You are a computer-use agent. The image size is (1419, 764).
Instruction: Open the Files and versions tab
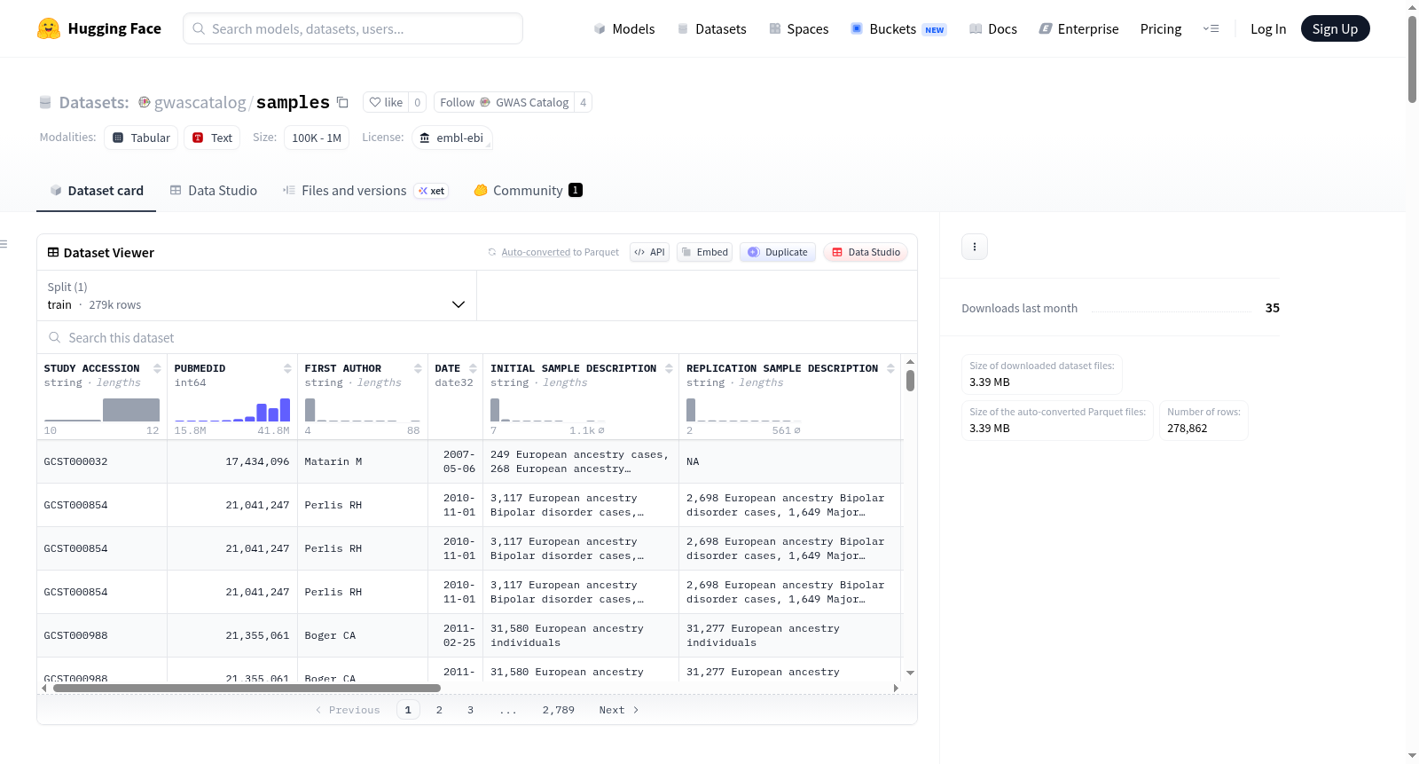tap(365, 191)
